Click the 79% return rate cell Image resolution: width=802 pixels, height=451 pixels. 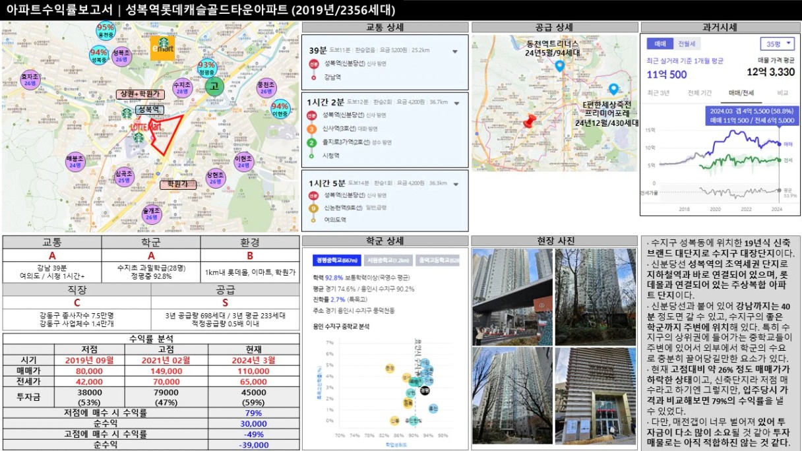point(254,413)
